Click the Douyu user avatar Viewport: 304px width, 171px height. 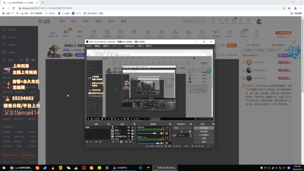259,21
